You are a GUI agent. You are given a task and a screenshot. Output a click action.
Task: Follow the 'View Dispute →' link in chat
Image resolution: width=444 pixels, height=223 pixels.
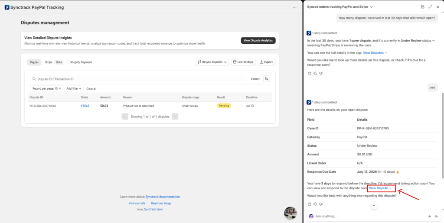tap(380, 188)
